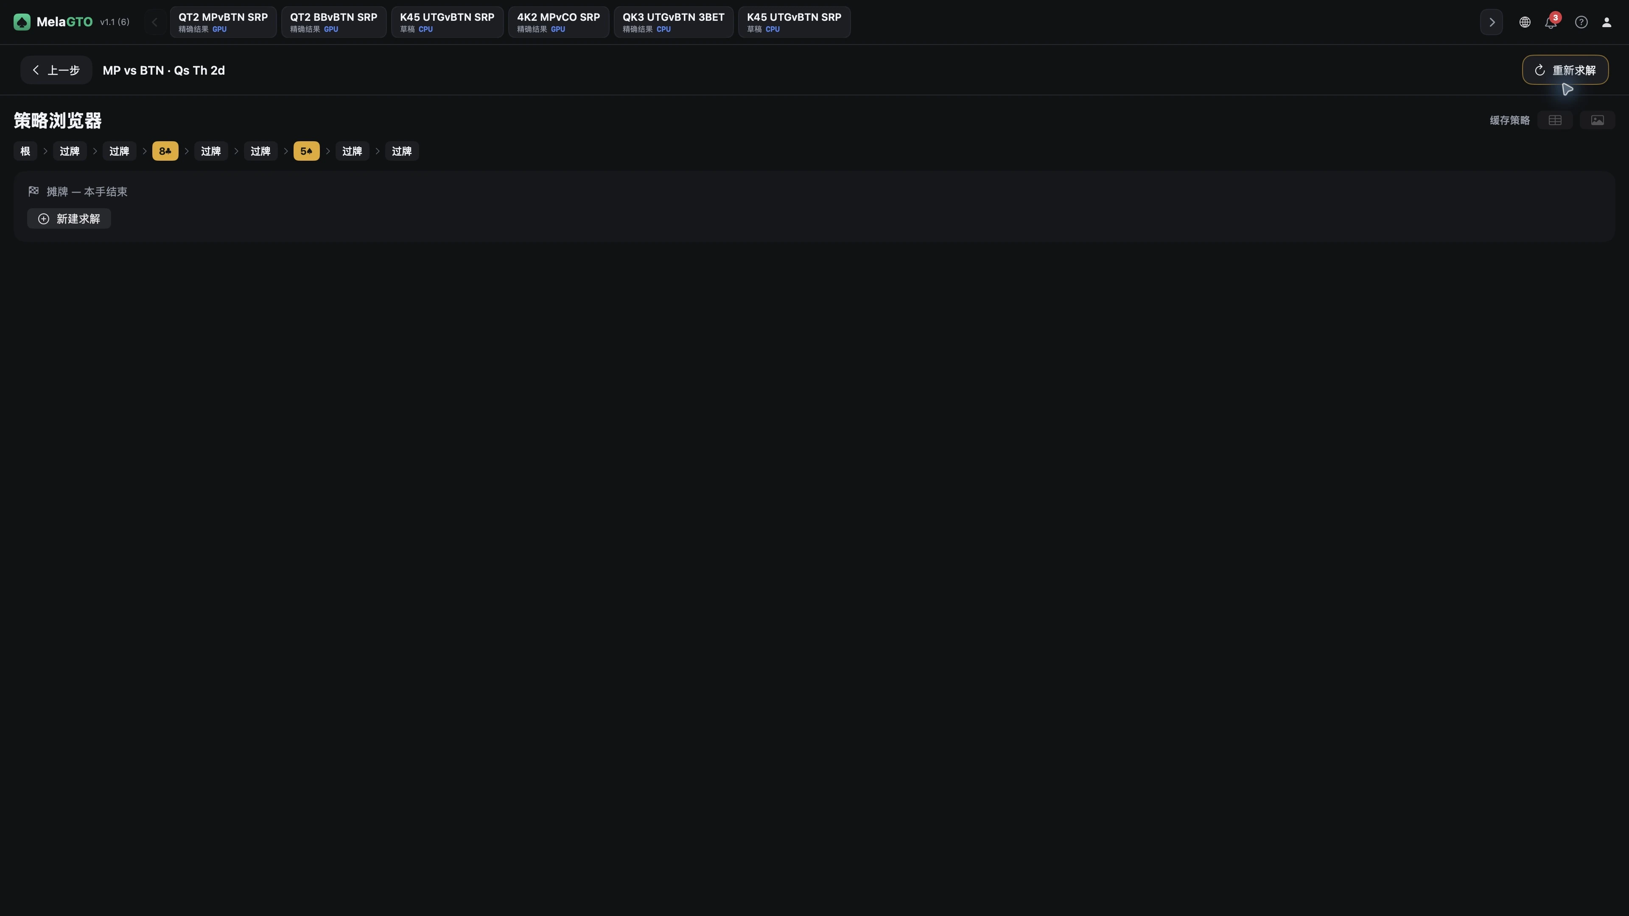This screenshot has width=1629, height=916.
Task: Select the final 过牌 breadcrumb
Action: [x=402, y=151]
